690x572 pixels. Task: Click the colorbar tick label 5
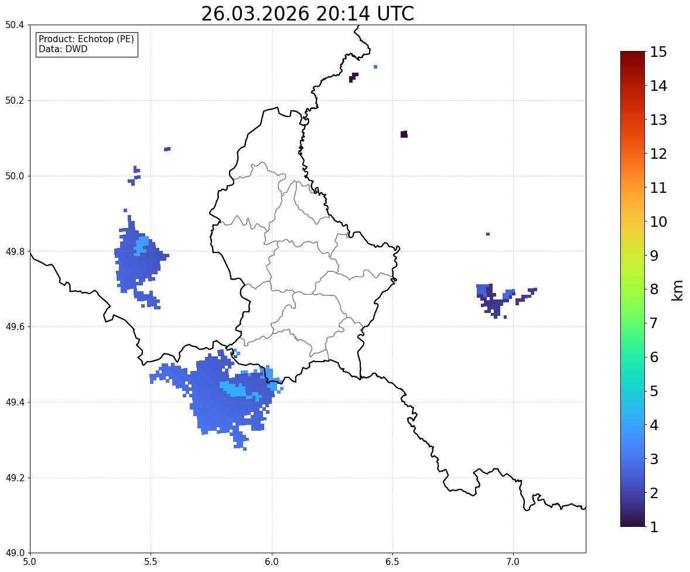tap(654, 391)
